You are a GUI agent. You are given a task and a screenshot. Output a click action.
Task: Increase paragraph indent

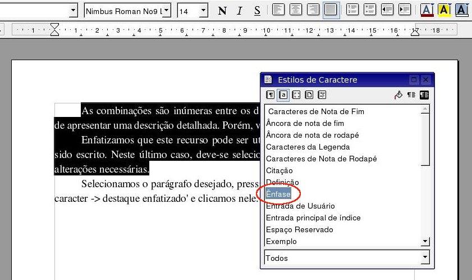point(405,10)
